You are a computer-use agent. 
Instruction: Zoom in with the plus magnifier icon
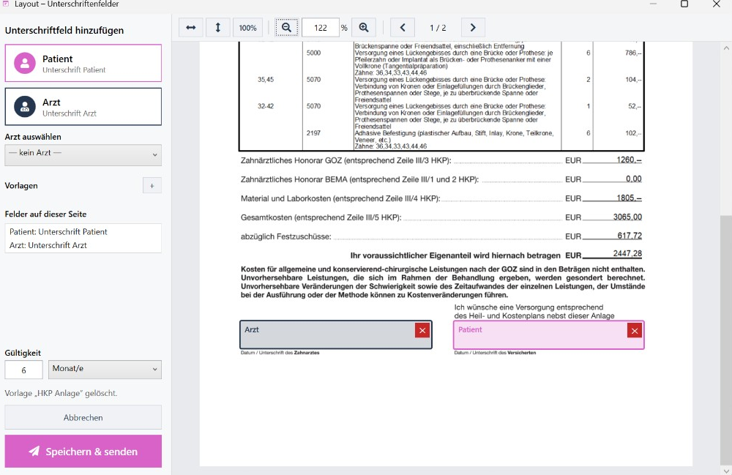click(x=364, y=28)
